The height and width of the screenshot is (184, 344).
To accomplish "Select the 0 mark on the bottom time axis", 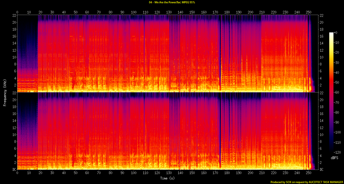I will [17, 173].
